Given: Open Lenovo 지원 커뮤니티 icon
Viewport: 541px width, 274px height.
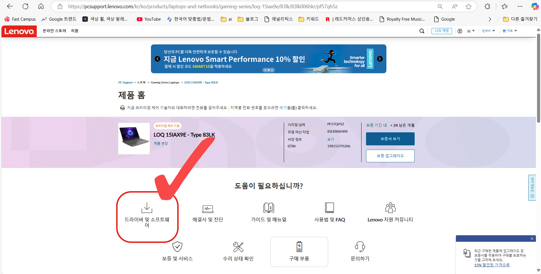Looking at the screenshot, I should coord(390,208).
